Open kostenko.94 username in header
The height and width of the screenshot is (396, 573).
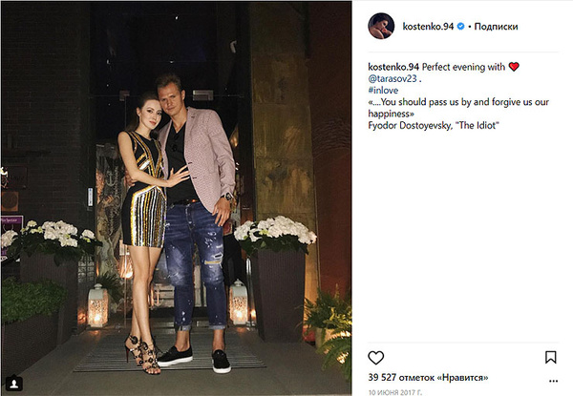click(x=428, y=27)
